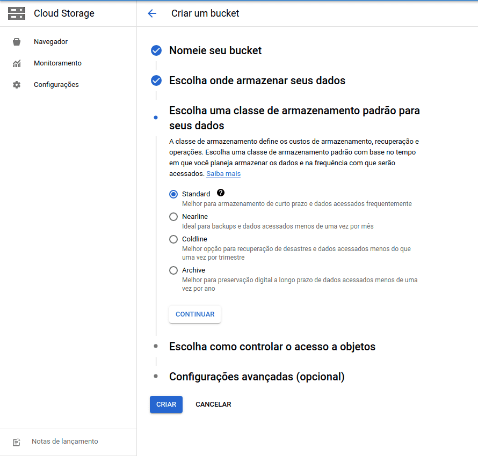The height and width of the screenshot is (456, 478).
Task: Expand Escolha onde armazenar seus dados step
Action: click(257, 81)
